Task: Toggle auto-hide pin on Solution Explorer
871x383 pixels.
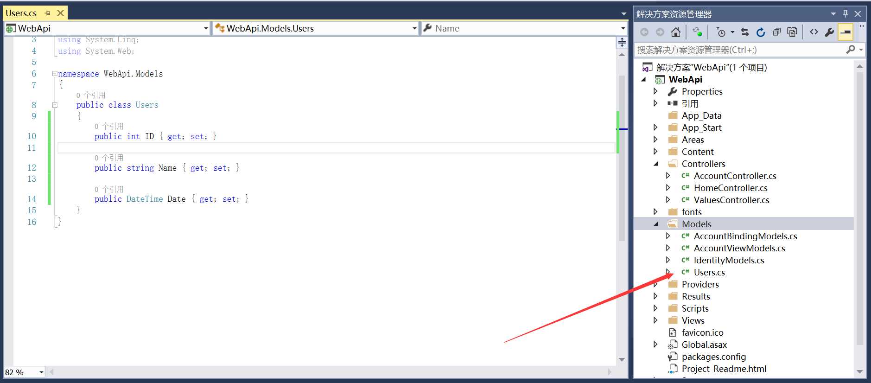Action: tap(846, 14)
